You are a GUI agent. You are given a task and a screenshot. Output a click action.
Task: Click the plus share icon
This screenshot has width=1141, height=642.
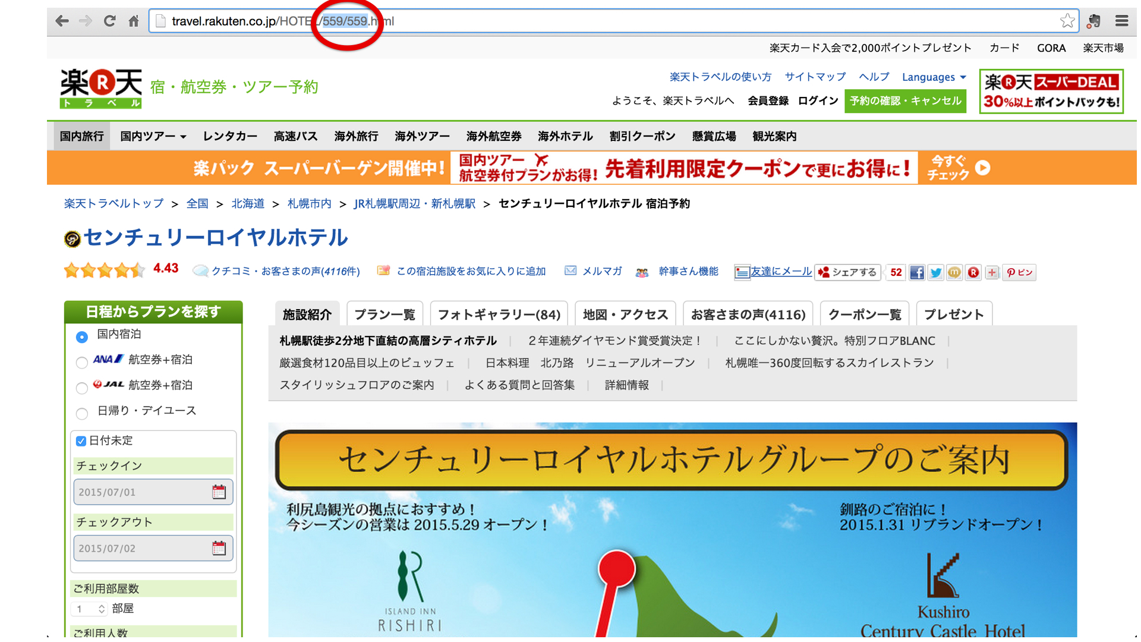tap(992, 272)
